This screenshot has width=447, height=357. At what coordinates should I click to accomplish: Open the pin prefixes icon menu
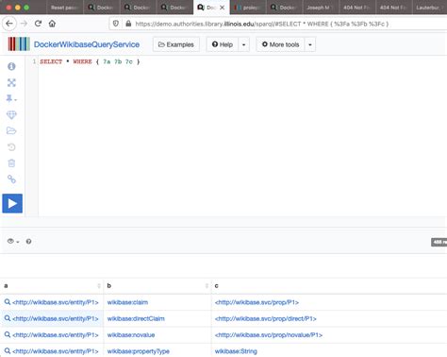pyautogui.click(x=11, y=99)
